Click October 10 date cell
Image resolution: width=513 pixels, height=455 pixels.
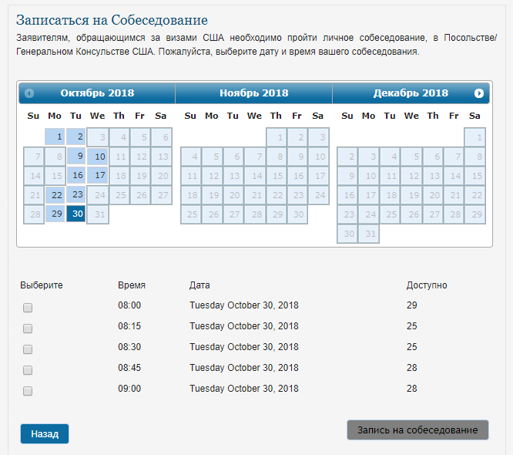(98, 157)
